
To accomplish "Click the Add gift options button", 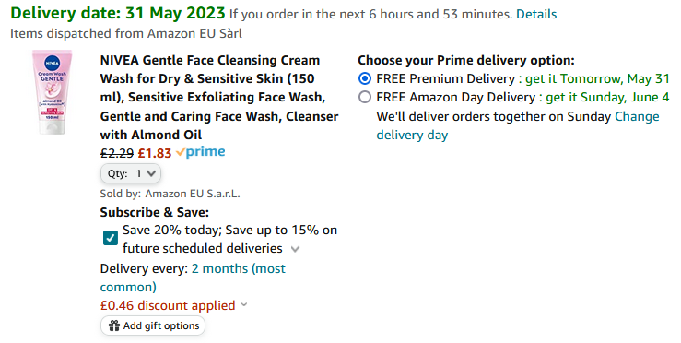I will (153, 325).
